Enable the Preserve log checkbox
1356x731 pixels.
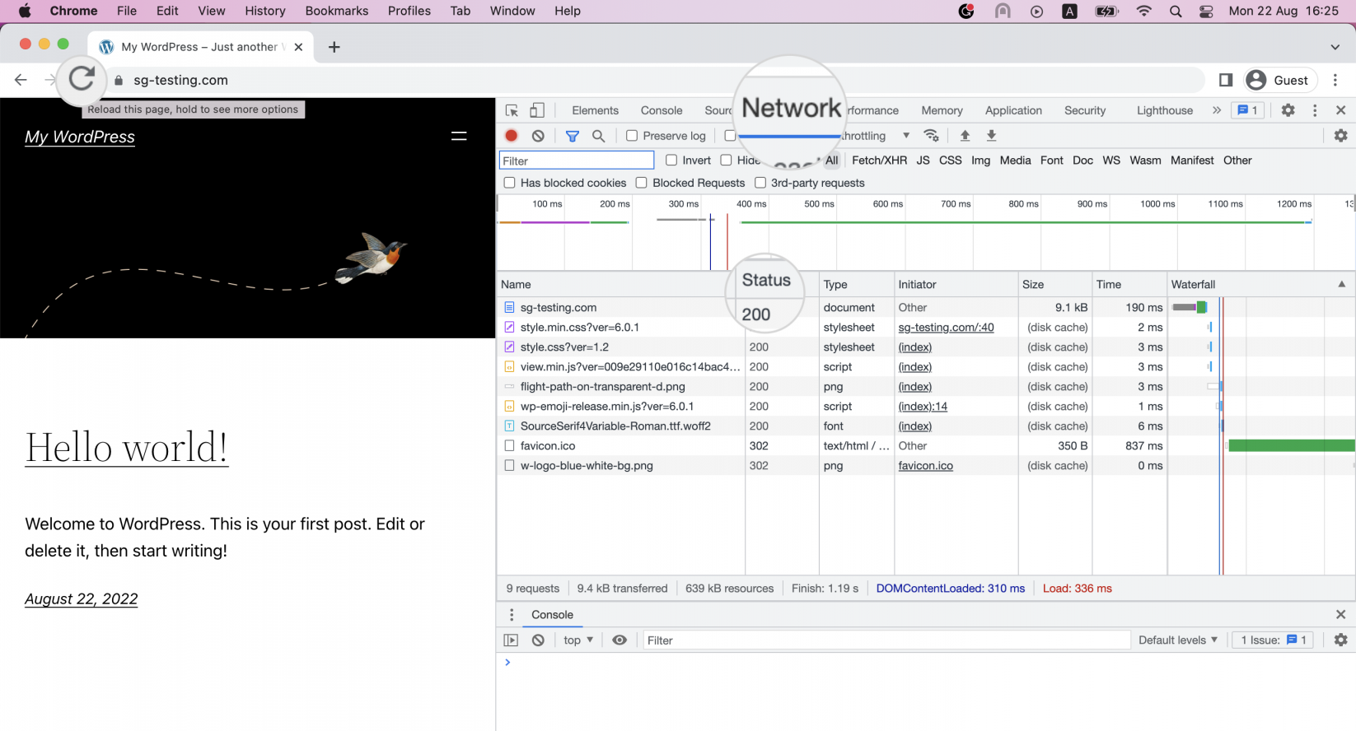(x=632, y=136)
